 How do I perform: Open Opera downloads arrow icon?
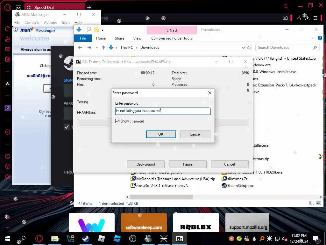coord(307,18)
